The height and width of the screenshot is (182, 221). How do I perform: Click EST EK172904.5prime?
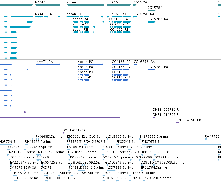85,173
